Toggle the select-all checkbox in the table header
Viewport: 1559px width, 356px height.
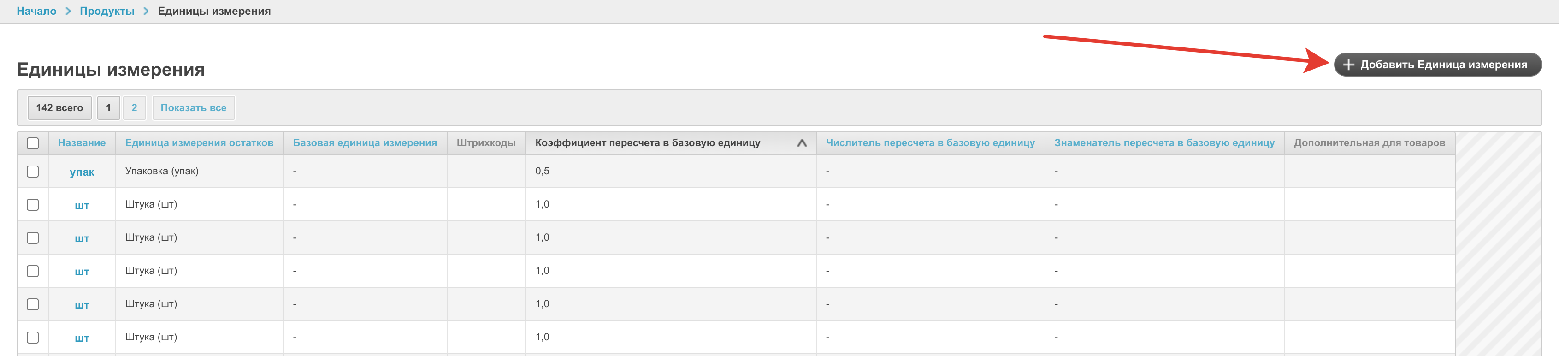[x=33, y=143]
